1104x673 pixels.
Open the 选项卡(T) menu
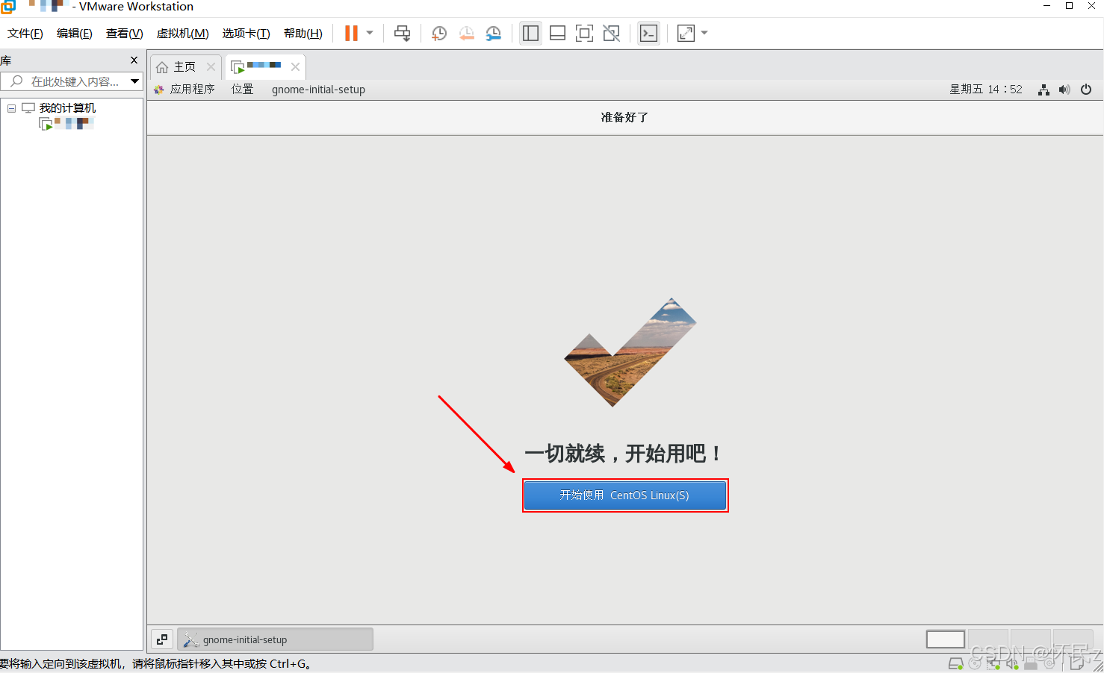246,34
